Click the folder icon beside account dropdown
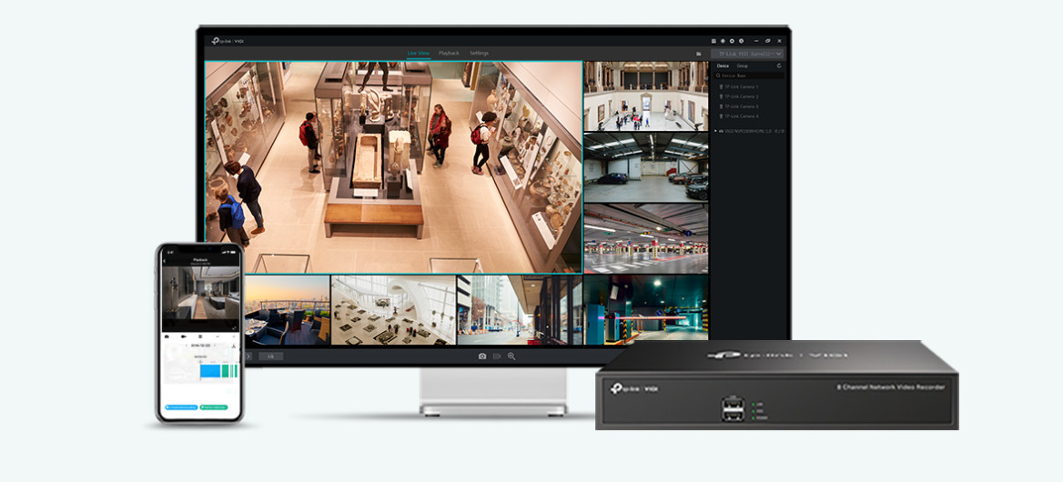The height and width of the screenshot is (482, 1063). [x=698, y=55]
